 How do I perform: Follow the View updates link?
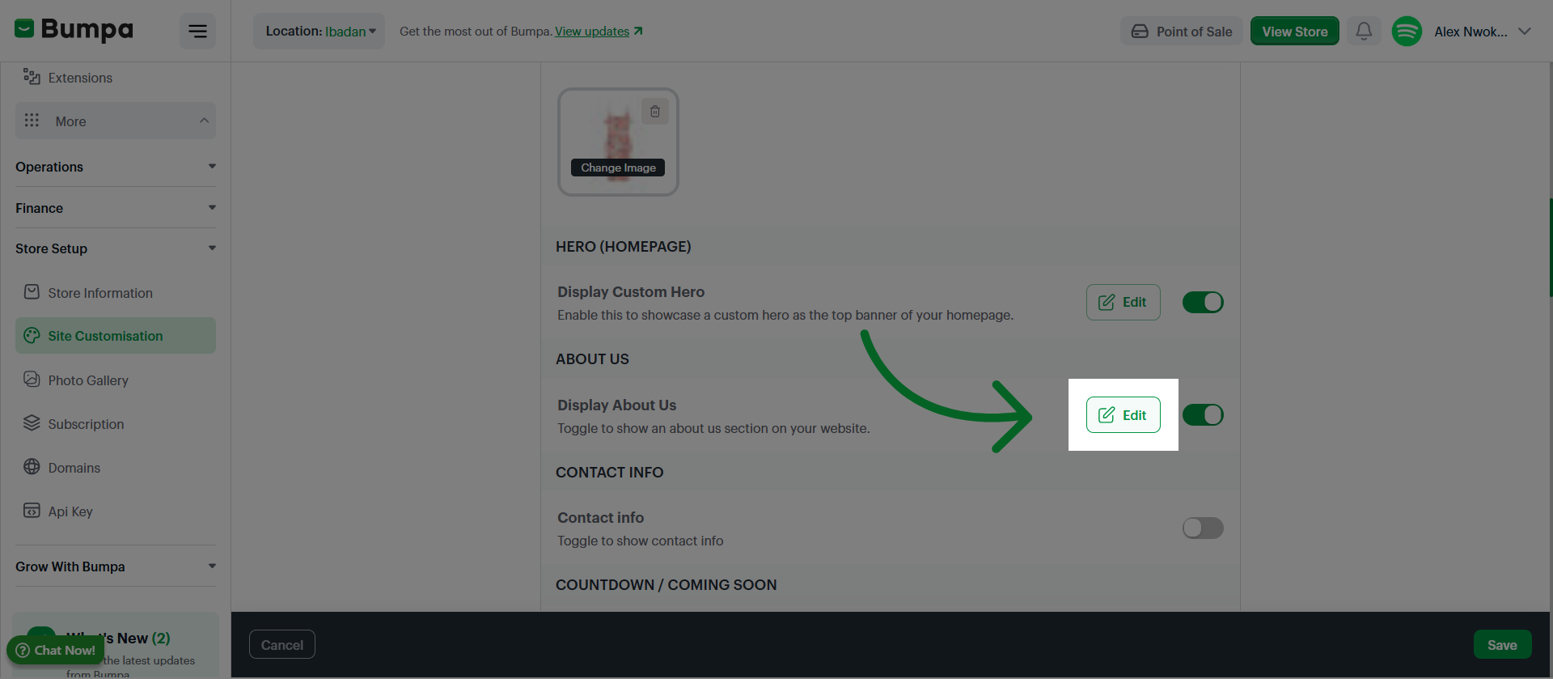[x=592, y=32]
